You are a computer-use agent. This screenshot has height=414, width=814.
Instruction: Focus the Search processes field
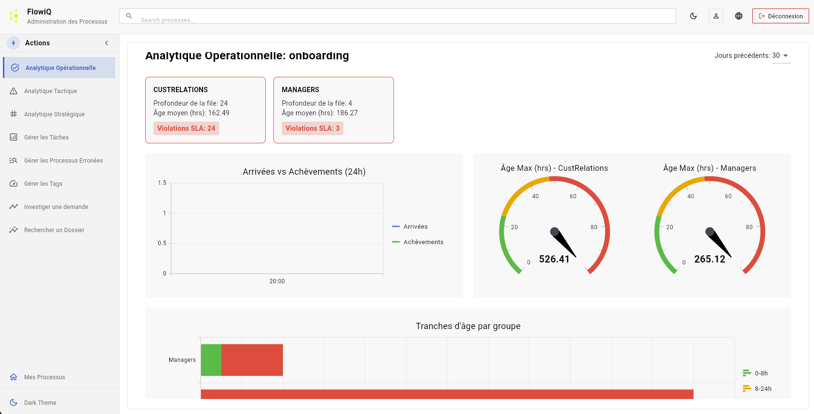[x=397, y=16]
